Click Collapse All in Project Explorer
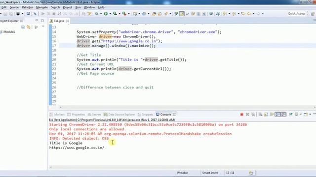The height and width of the screenshot is (177, 316). point(23,27)
